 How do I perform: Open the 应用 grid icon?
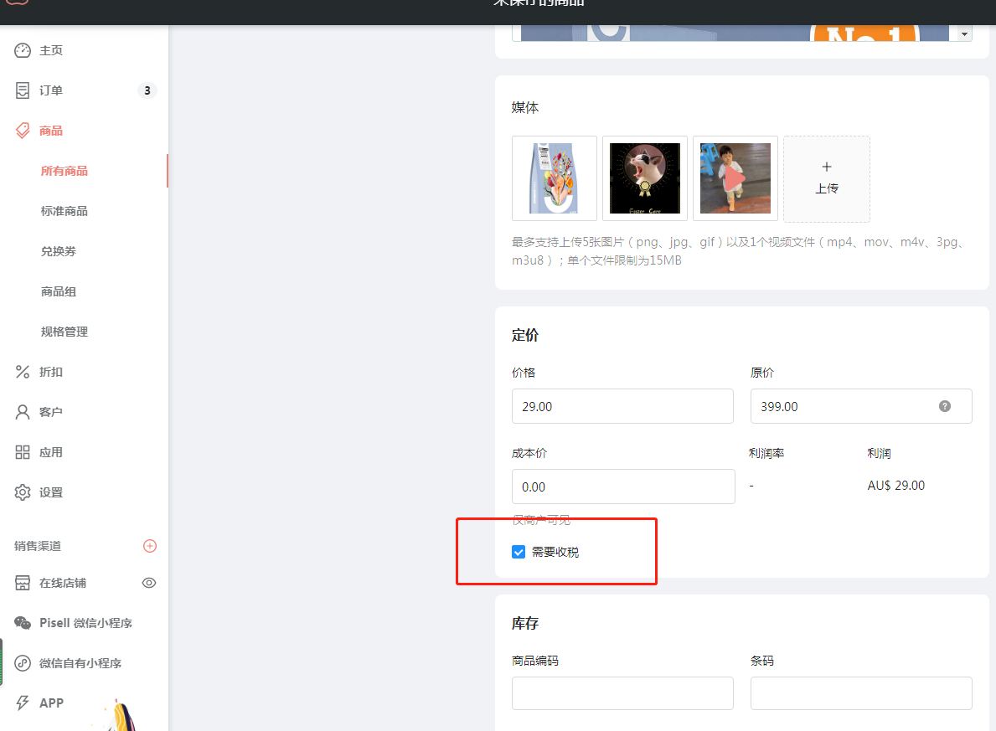[23, 452]
